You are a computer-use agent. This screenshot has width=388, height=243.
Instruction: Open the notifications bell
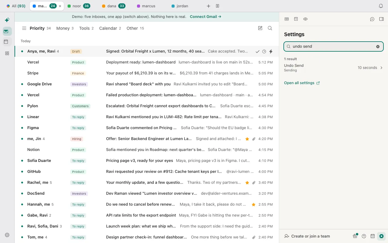381,6
